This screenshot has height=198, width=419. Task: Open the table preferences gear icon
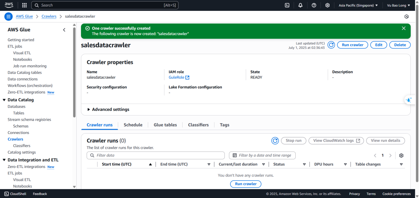coord(401,155)
